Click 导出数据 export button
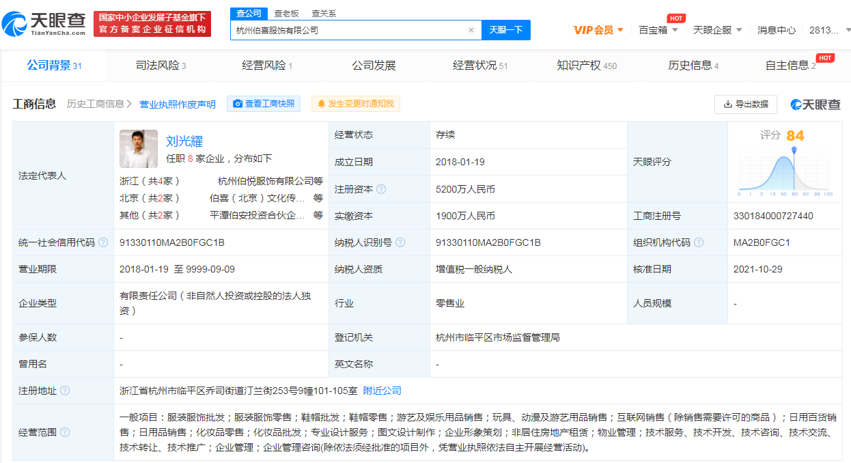Screen dimensions: 851x463 tap(746, 104)
